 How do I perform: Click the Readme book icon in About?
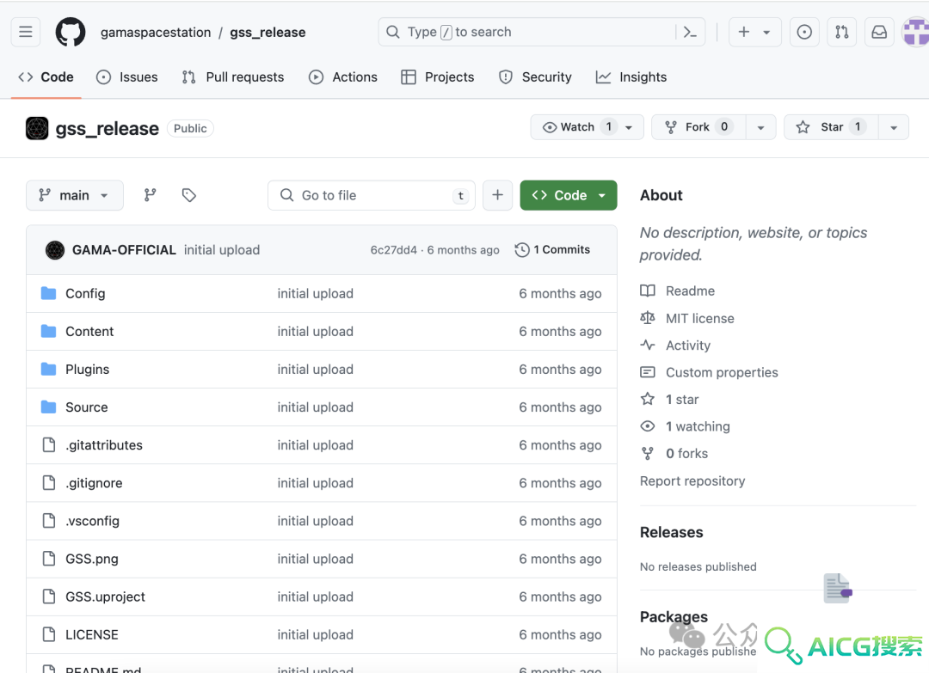coord(648,291)
